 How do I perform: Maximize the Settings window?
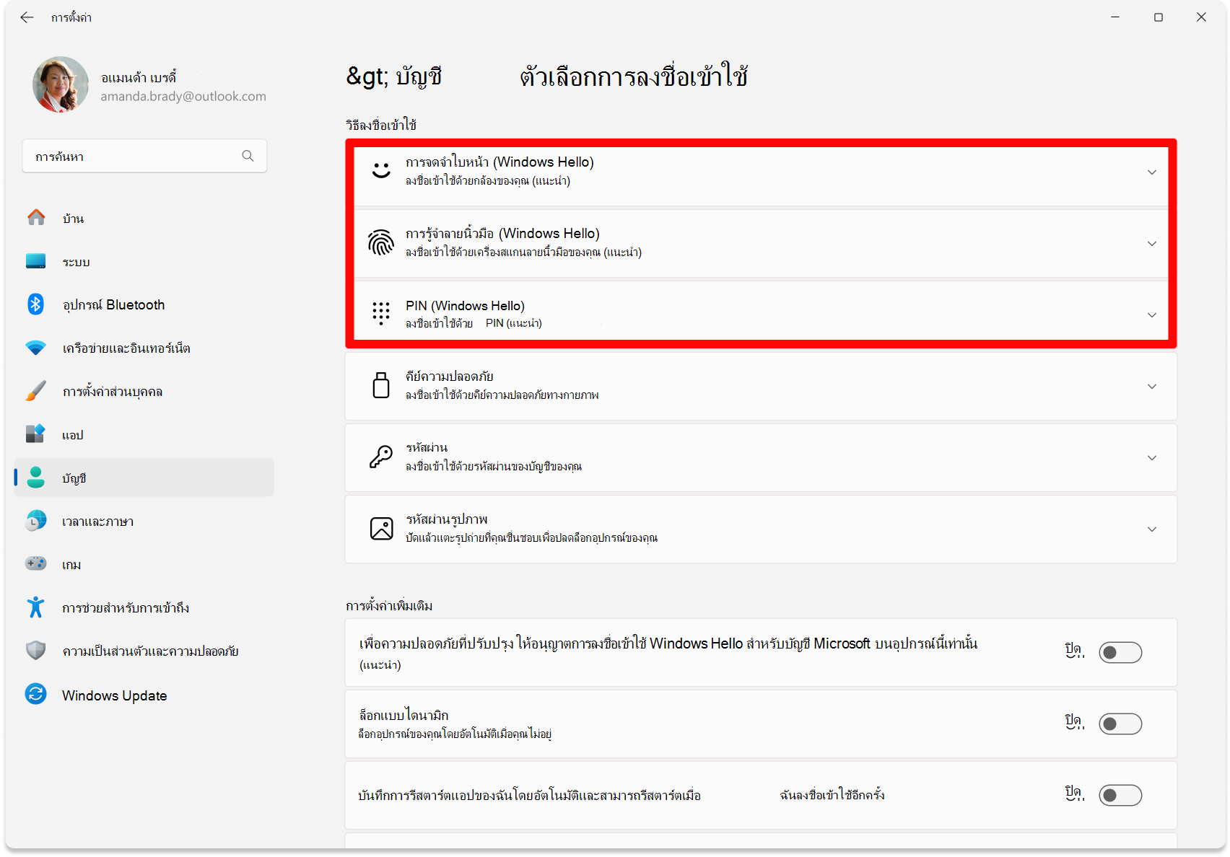[1159, 17]
